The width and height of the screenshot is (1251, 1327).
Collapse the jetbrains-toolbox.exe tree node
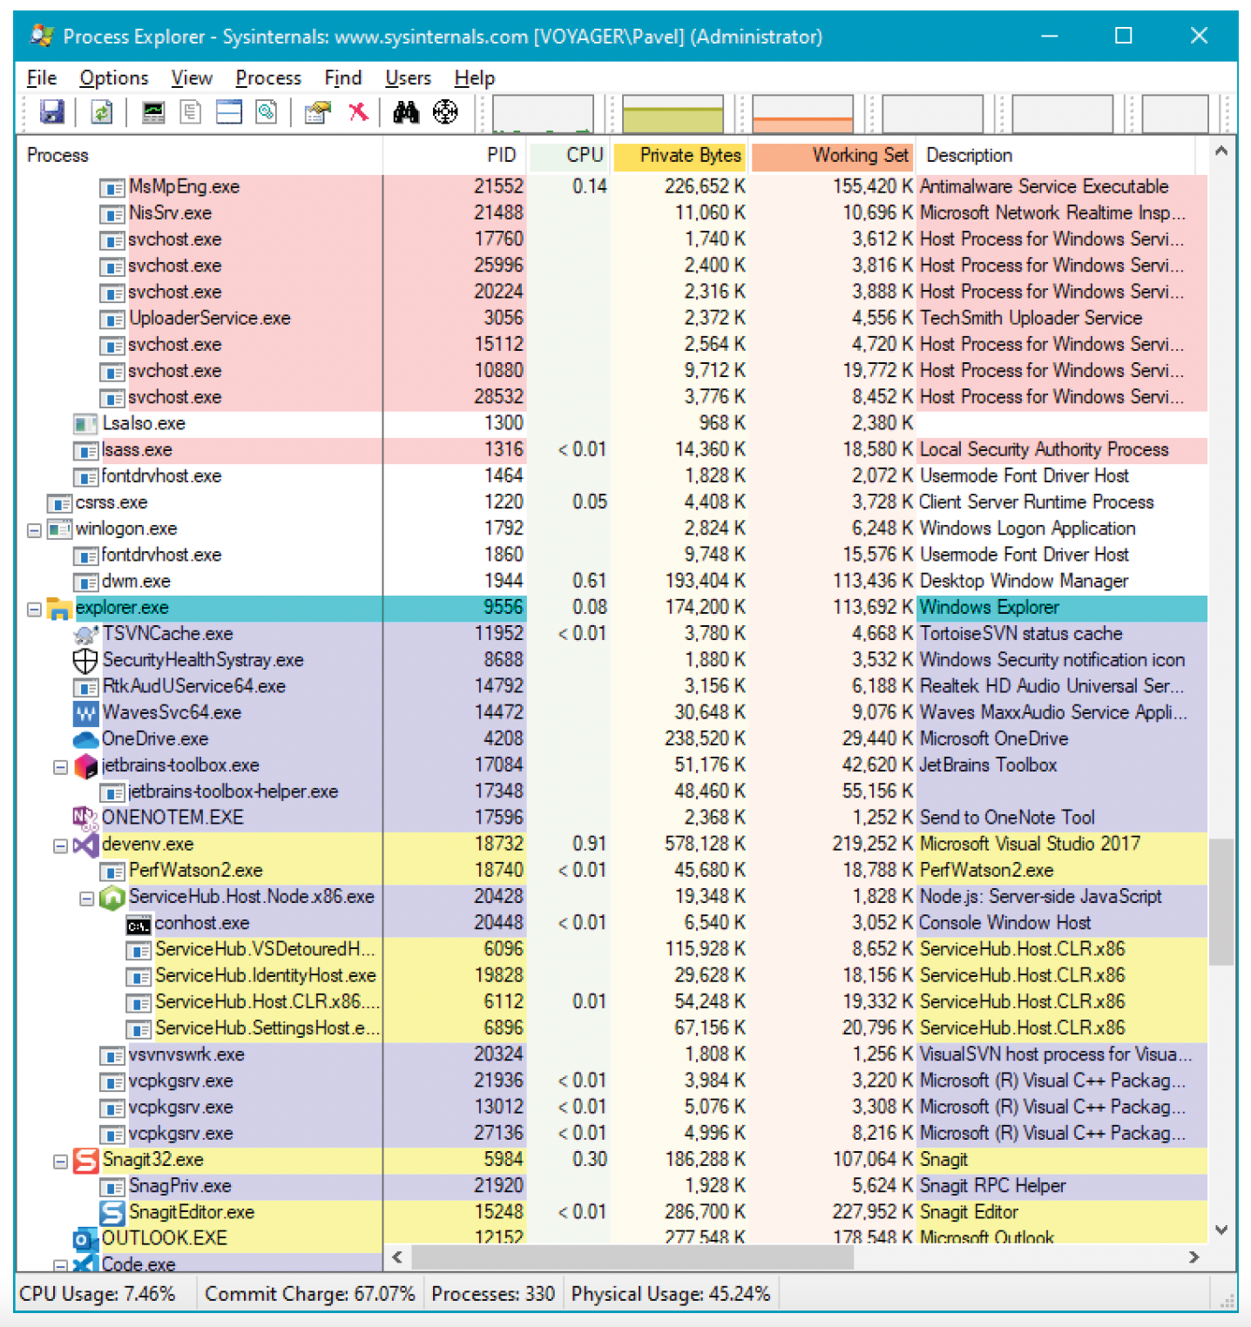click(61, 766)
